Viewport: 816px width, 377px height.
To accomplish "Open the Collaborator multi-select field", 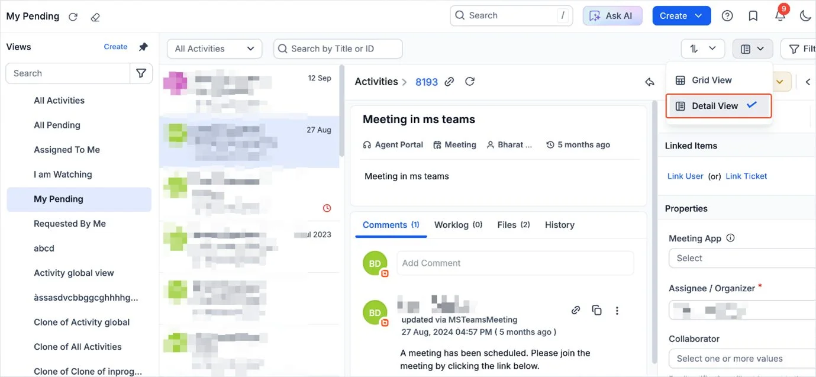I will [x=742, y=359].
